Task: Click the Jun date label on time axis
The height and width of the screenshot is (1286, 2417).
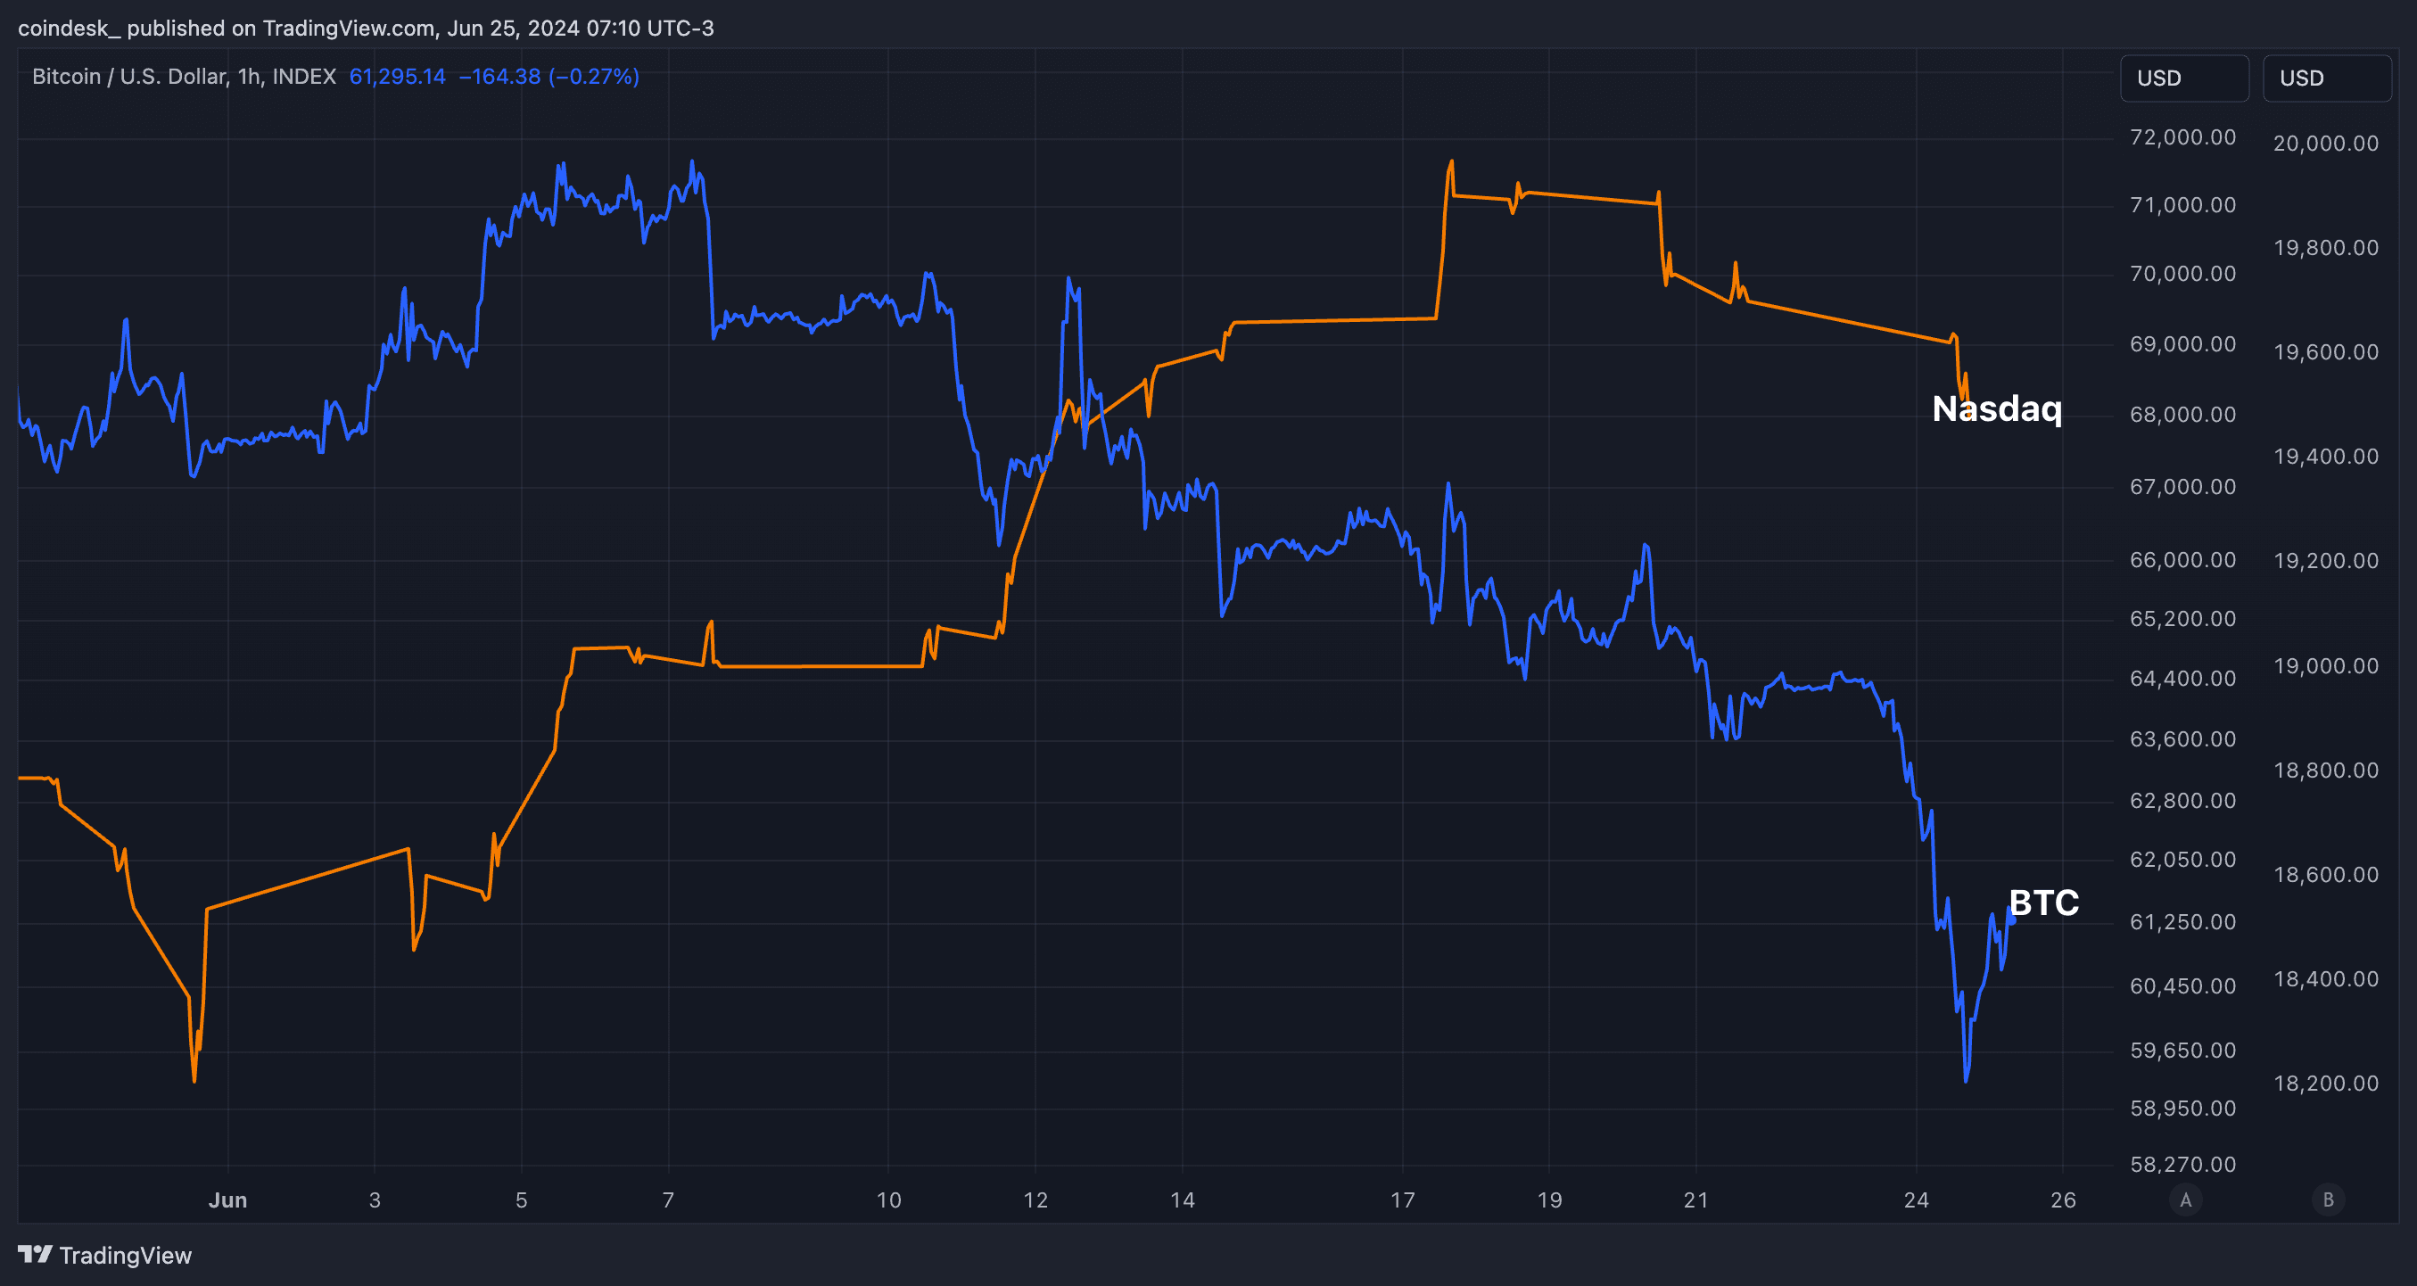Action: pyautogui.click(x=227, y=1199)
